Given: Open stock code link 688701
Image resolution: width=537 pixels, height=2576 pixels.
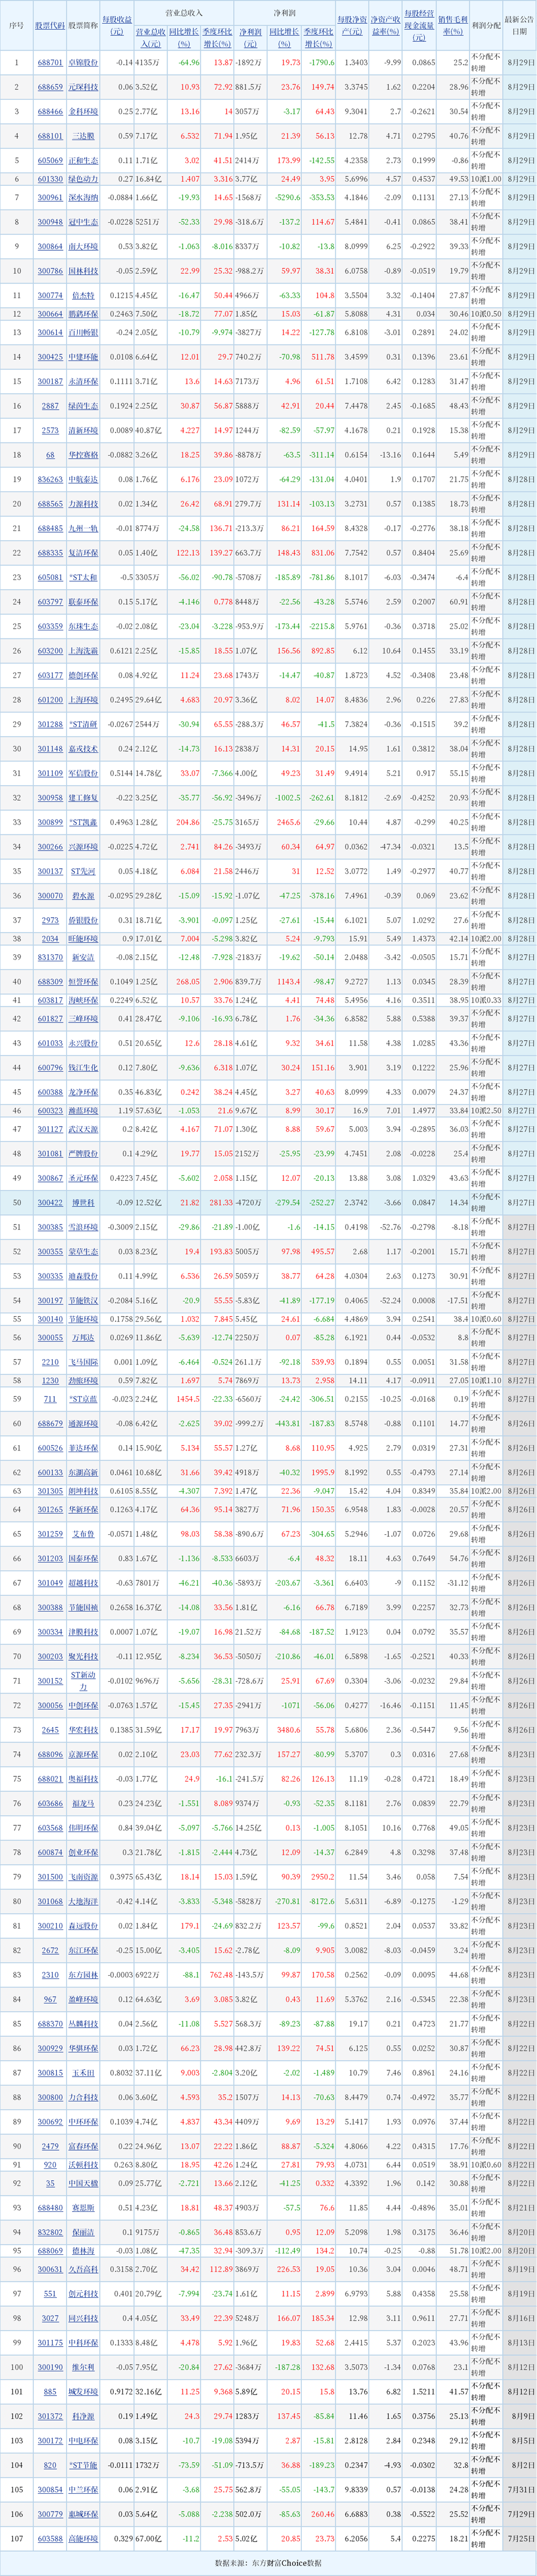Looking at the screenshot, I should (50, 62).
